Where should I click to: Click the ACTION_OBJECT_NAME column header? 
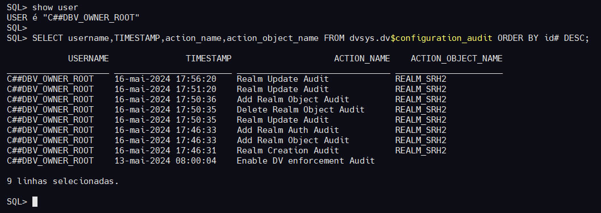[x=457, y=59]
